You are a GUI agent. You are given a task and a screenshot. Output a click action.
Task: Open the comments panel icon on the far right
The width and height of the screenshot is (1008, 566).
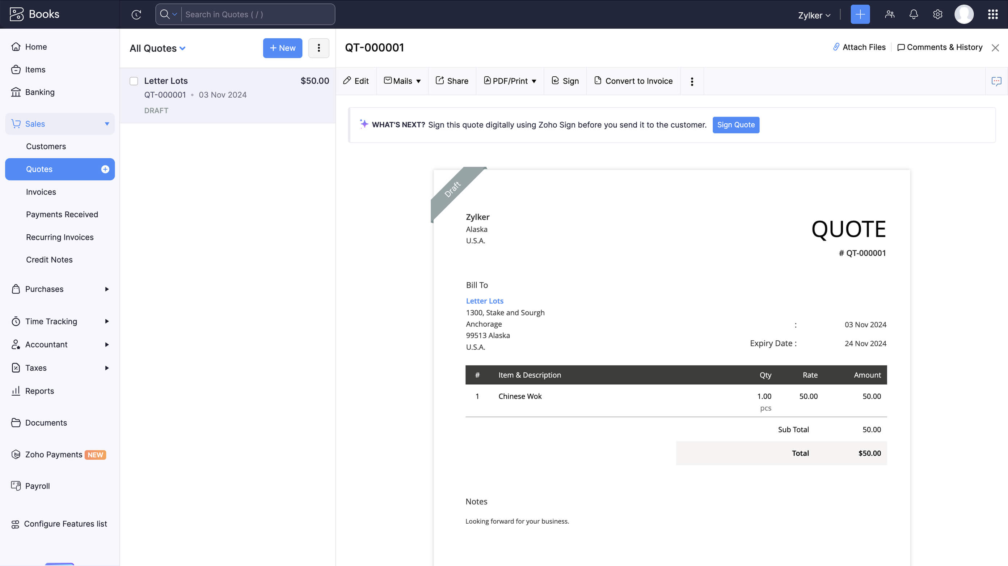[x=997, y=81]
